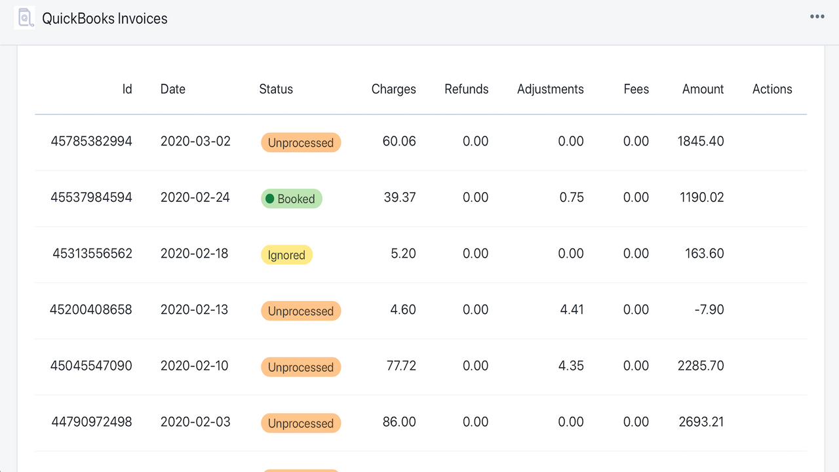
Task: Click the Unprocessed badge on invoice 45200408658
Action: click(x=300, y=311)
